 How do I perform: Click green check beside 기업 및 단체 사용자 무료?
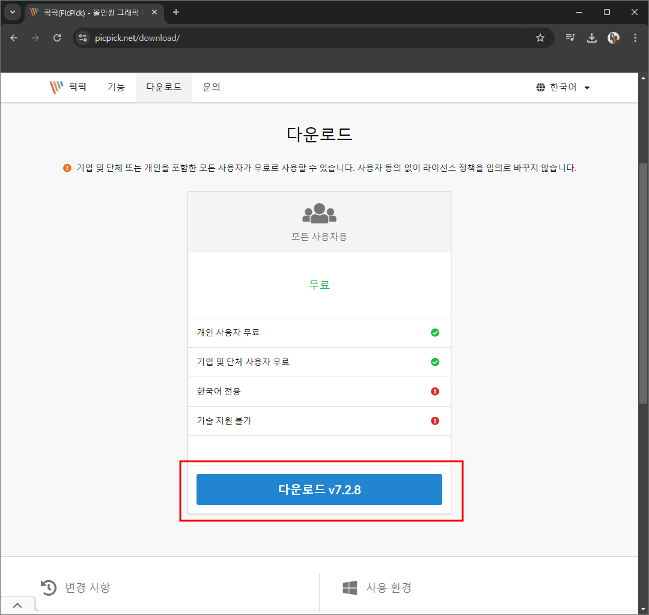click(x=435, y=362)
